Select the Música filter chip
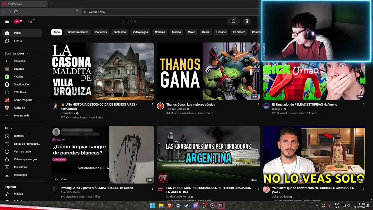This screenshot has width=373, height=210. 176,32
